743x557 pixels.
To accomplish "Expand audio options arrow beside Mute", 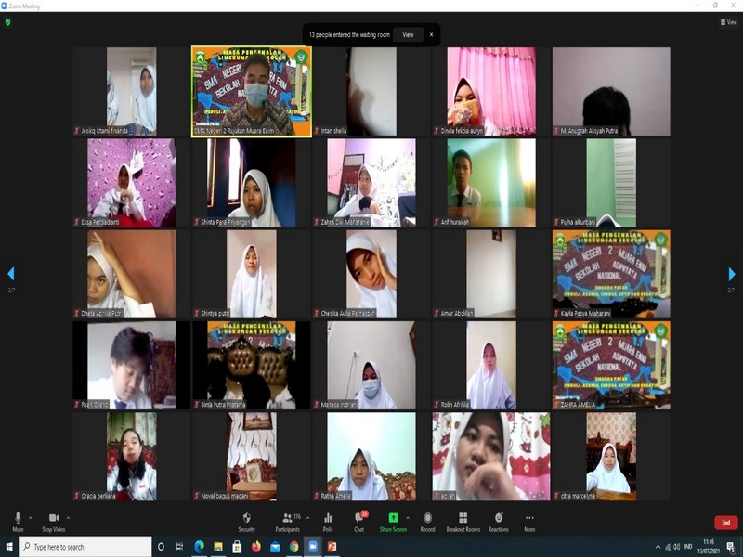I will pos(31,517).
